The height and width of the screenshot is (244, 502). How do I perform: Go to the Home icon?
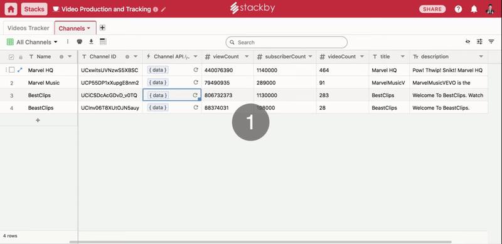click(x=11, y=9)
